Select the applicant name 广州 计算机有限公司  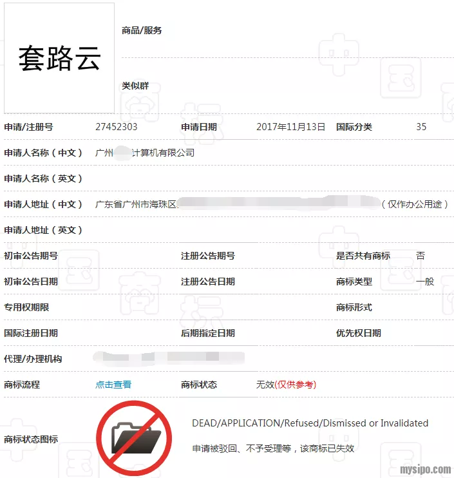[145, 153]
